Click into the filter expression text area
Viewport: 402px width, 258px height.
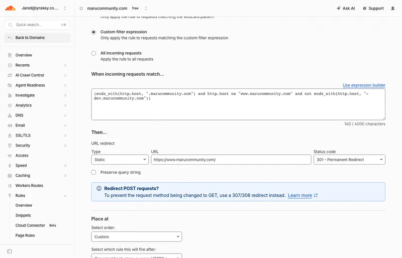click(238, 104)
